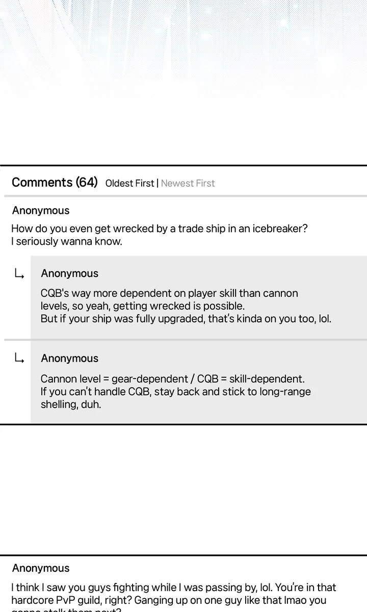Select the comment about the trade ship and icebreaker
367x612 pixels.
click(x=159, y=228)
